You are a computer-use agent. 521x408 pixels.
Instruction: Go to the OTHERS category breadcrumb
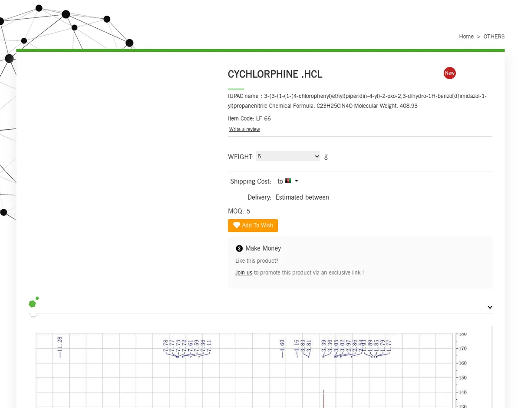[494, 37]
